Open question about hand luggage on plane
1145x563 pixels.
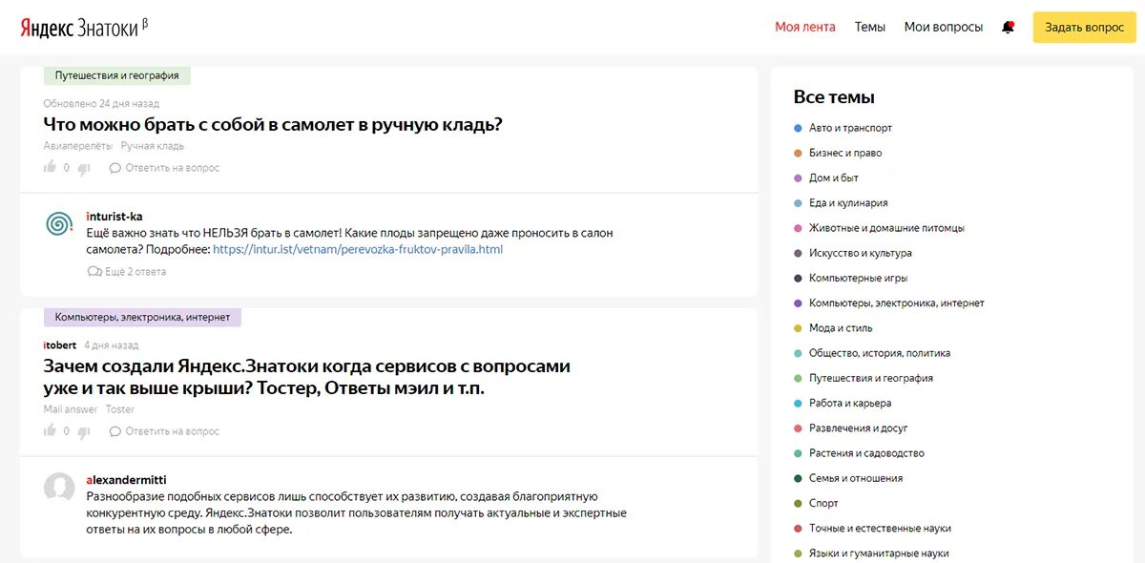[273, 124]
